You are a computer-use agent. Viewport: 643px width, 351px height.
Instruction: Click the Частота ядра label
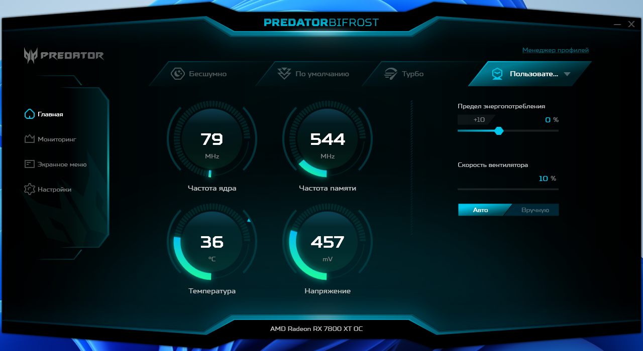click(212, 189)
